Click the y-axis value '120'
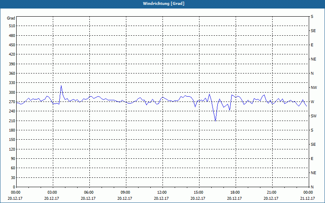This screenshot has height=203, width=325. tap(12, 149)
